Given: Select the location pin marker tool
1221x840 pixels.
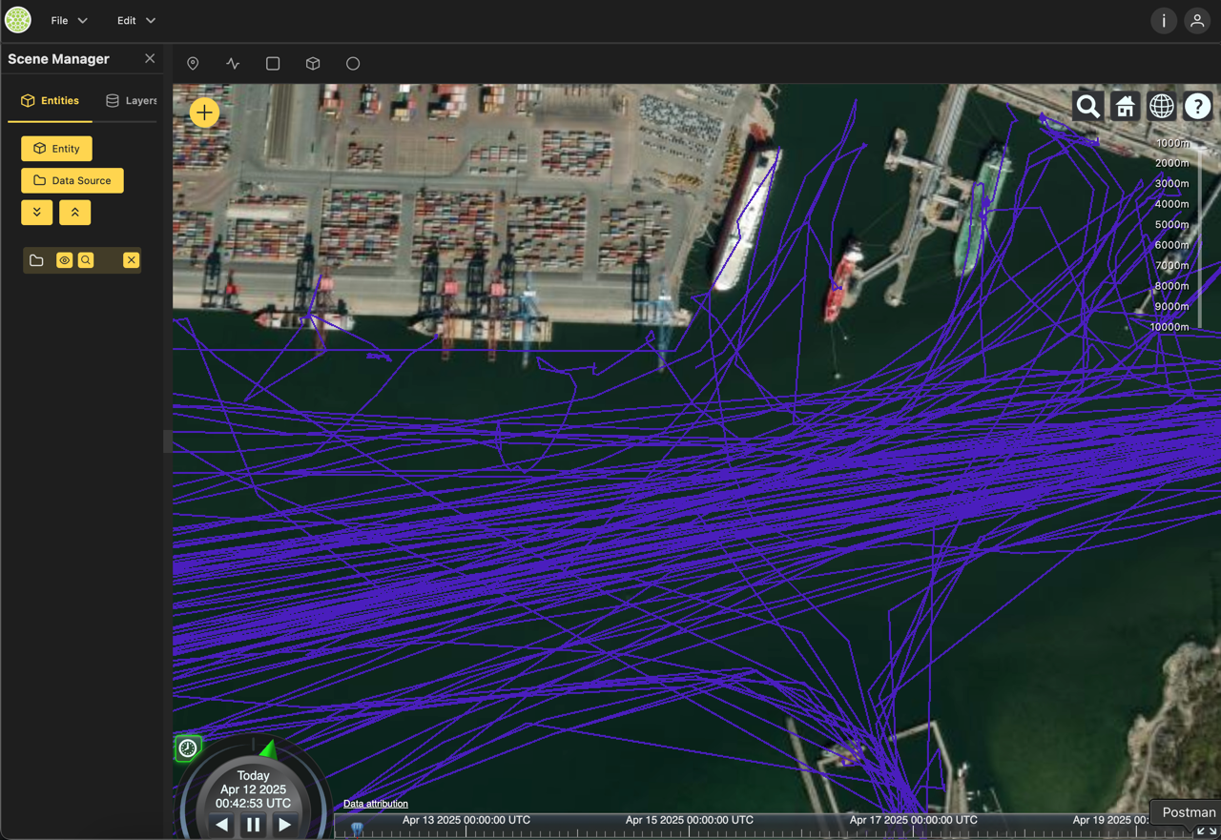Looking at the screenshot, I should pyautogui.click(x=193, y=64).
